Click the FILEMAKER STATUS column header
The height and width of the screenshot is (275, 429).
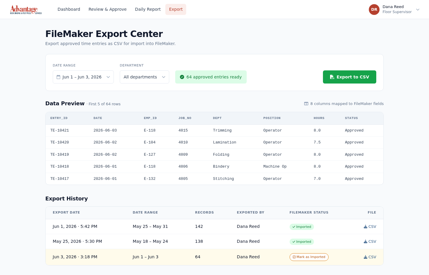click(309, 212)
